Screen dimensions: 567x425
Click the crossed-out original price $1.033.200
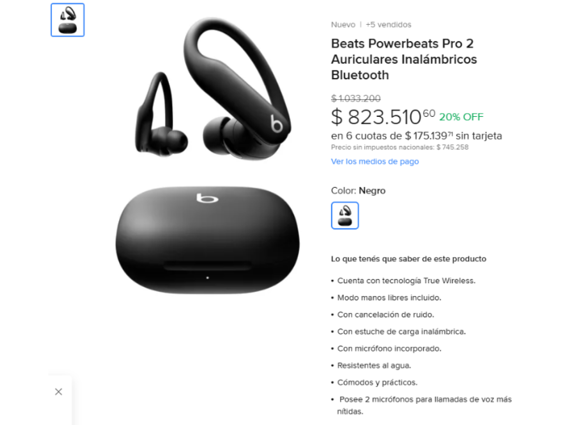coord(356,98)
